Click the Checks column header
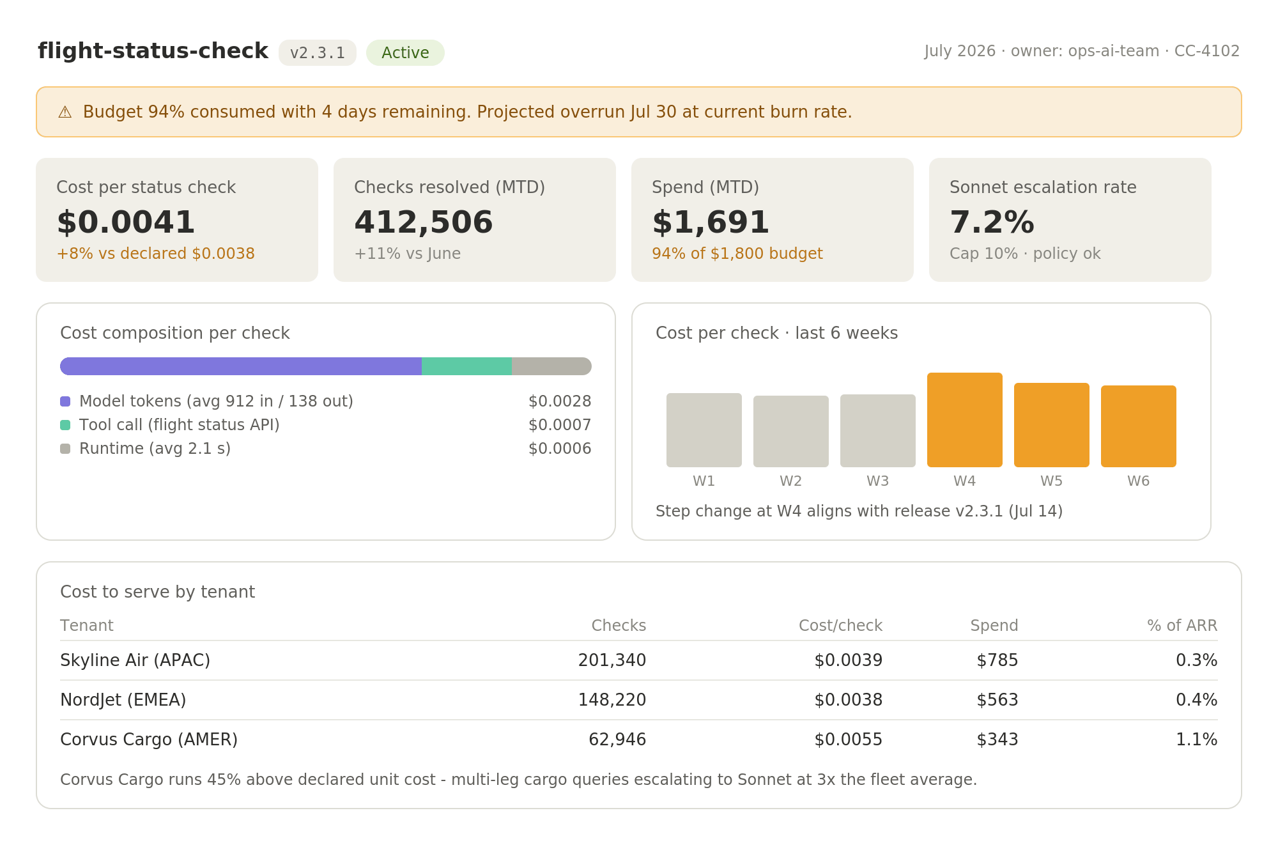 pos(619,626)
